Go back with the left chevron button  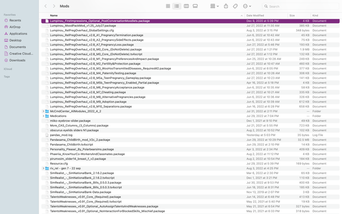(46, 6)
